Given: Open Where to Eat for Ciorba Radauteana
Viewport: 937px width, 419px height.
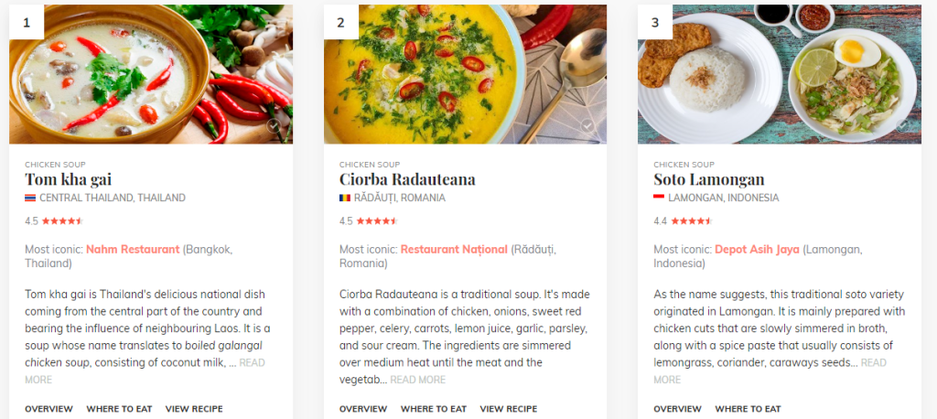Looking at the screenshot, I should tap(434, 409).
